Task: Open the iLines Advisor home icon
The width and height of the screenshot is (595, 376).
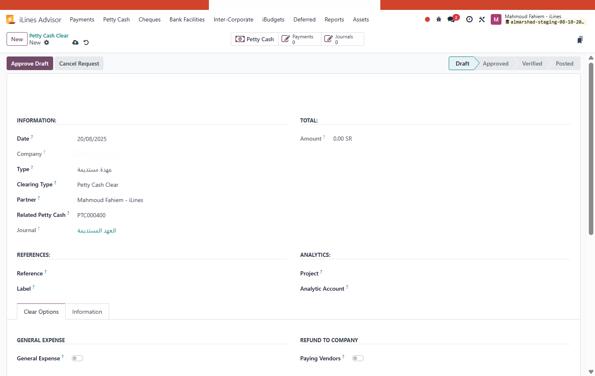Action: click(x=10, y=19)
